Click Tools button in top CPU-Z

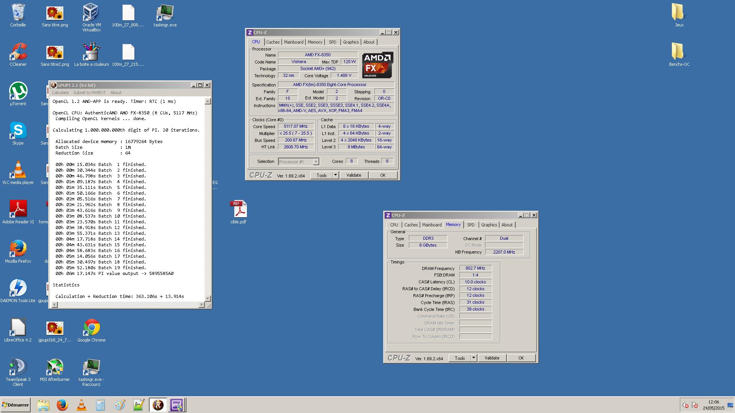coord(322,175)
